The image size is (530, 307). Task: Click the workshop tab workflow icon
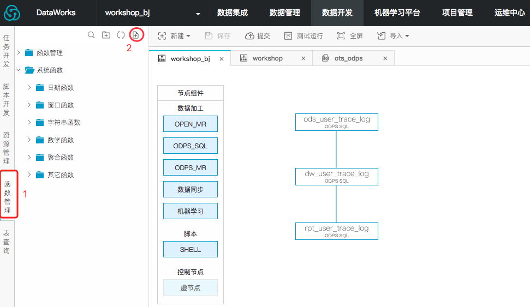pyautogui.click(x=243, y=58)
